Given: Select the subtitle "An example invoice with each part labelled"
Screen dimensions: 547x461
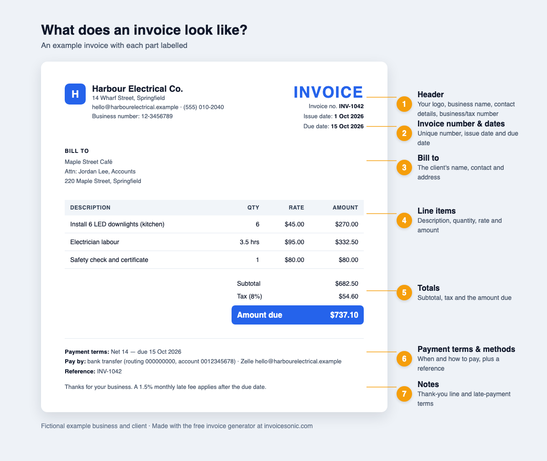Looking at the screenshot, I should 114,46.
